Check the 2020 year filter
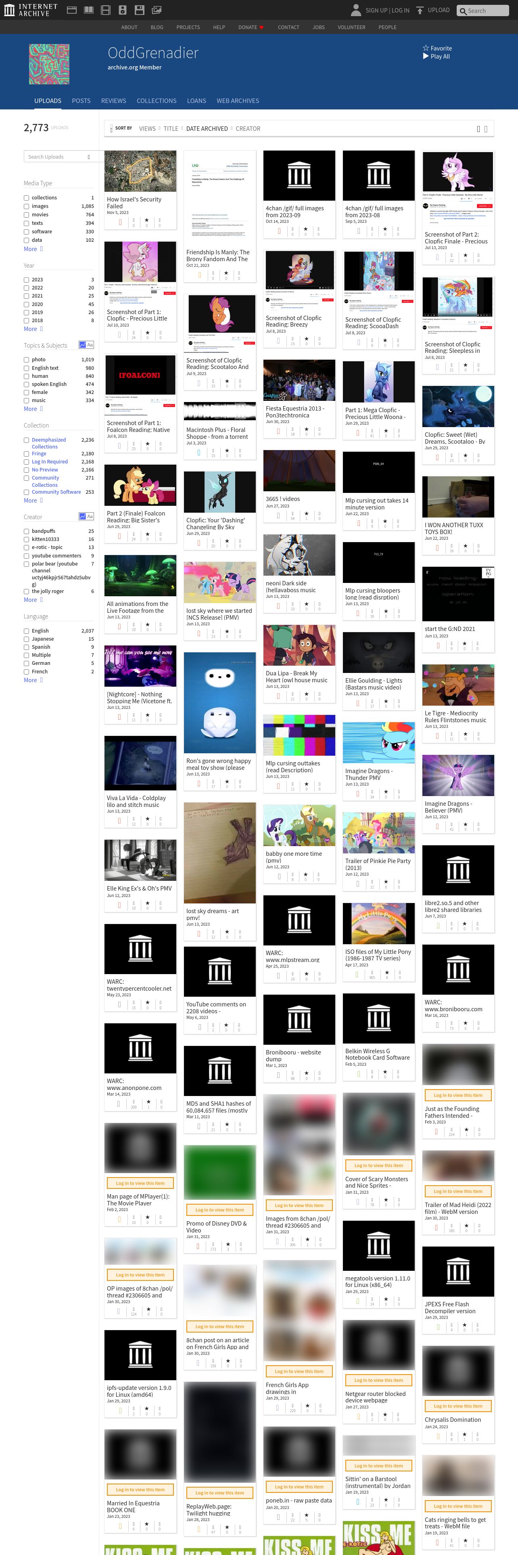Screen dimensions: 518x1555 click(x=27, y=304)
